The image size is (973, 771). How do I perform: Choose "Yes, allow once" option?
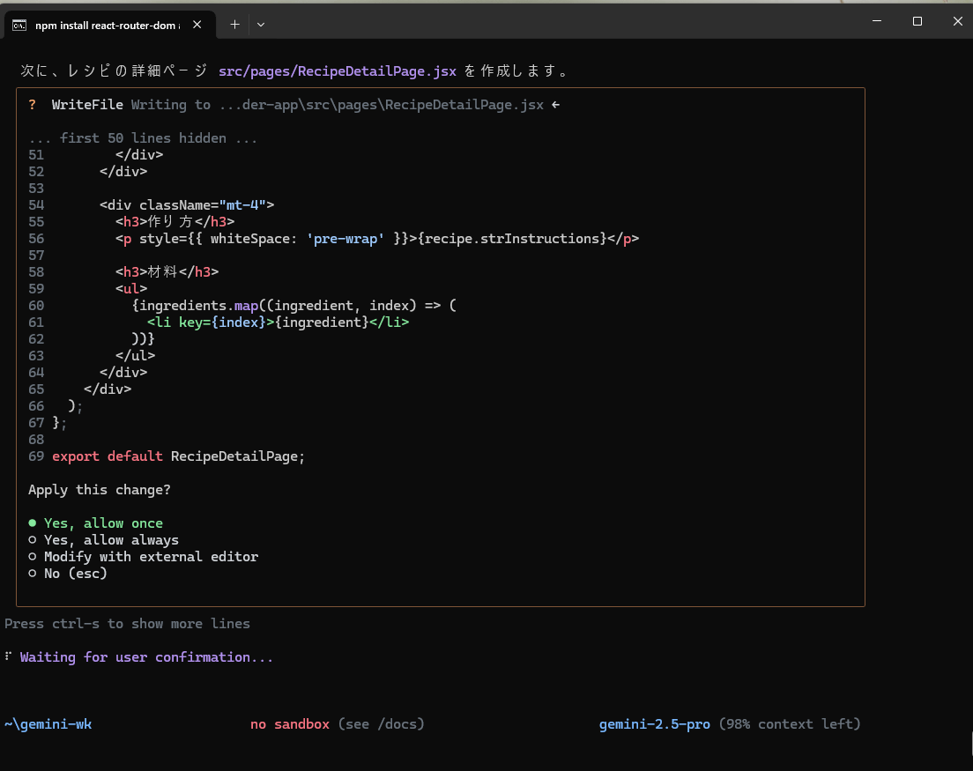(103, 523)
